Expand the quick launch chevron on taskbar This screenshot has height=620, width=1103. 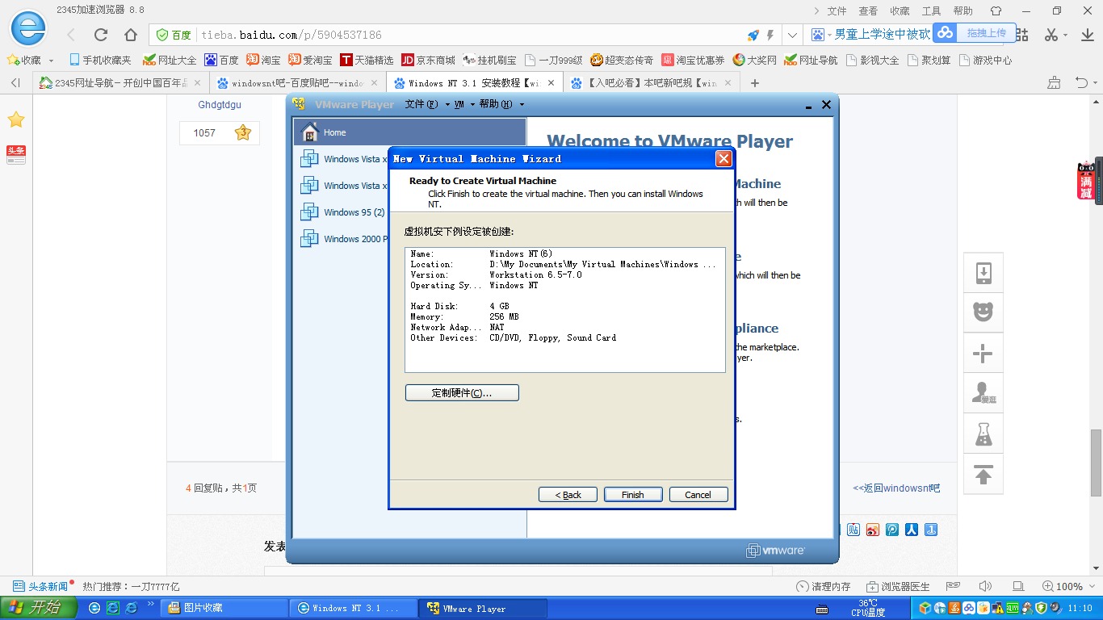(150, 604)
